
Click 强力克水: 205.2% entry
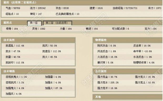108,83
